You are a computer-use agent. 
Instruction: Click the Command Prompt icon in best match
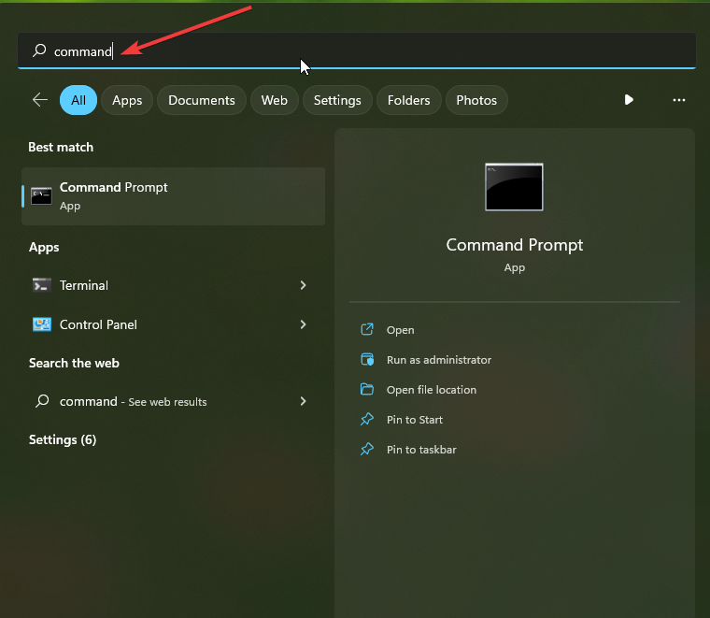click(x=41, y=196)
